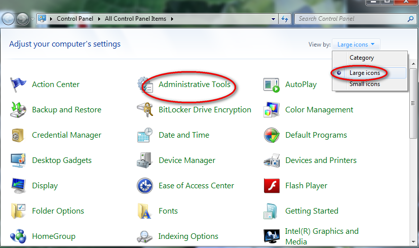Image resolution: width=419 pixels, height=248 pixels.
Task: Open the Ease of Access Center icon
Action: pyautogui.click(x=145, y=186)
